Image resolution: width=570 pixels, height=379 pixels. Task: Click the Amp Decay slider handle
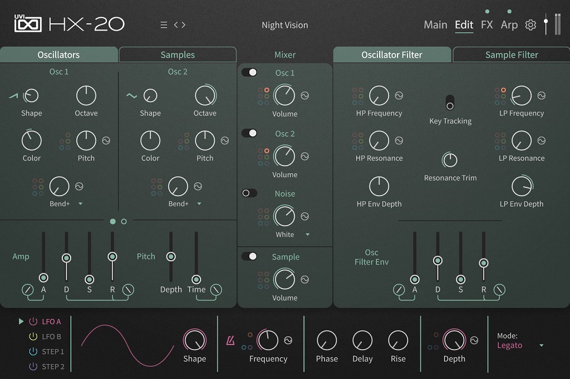tap(66, 258)
